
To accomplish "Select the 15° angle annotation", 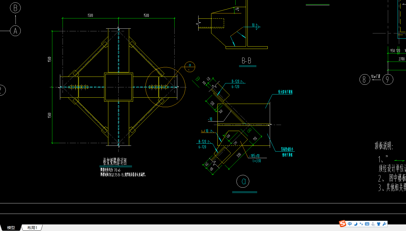I will point(237,9).
